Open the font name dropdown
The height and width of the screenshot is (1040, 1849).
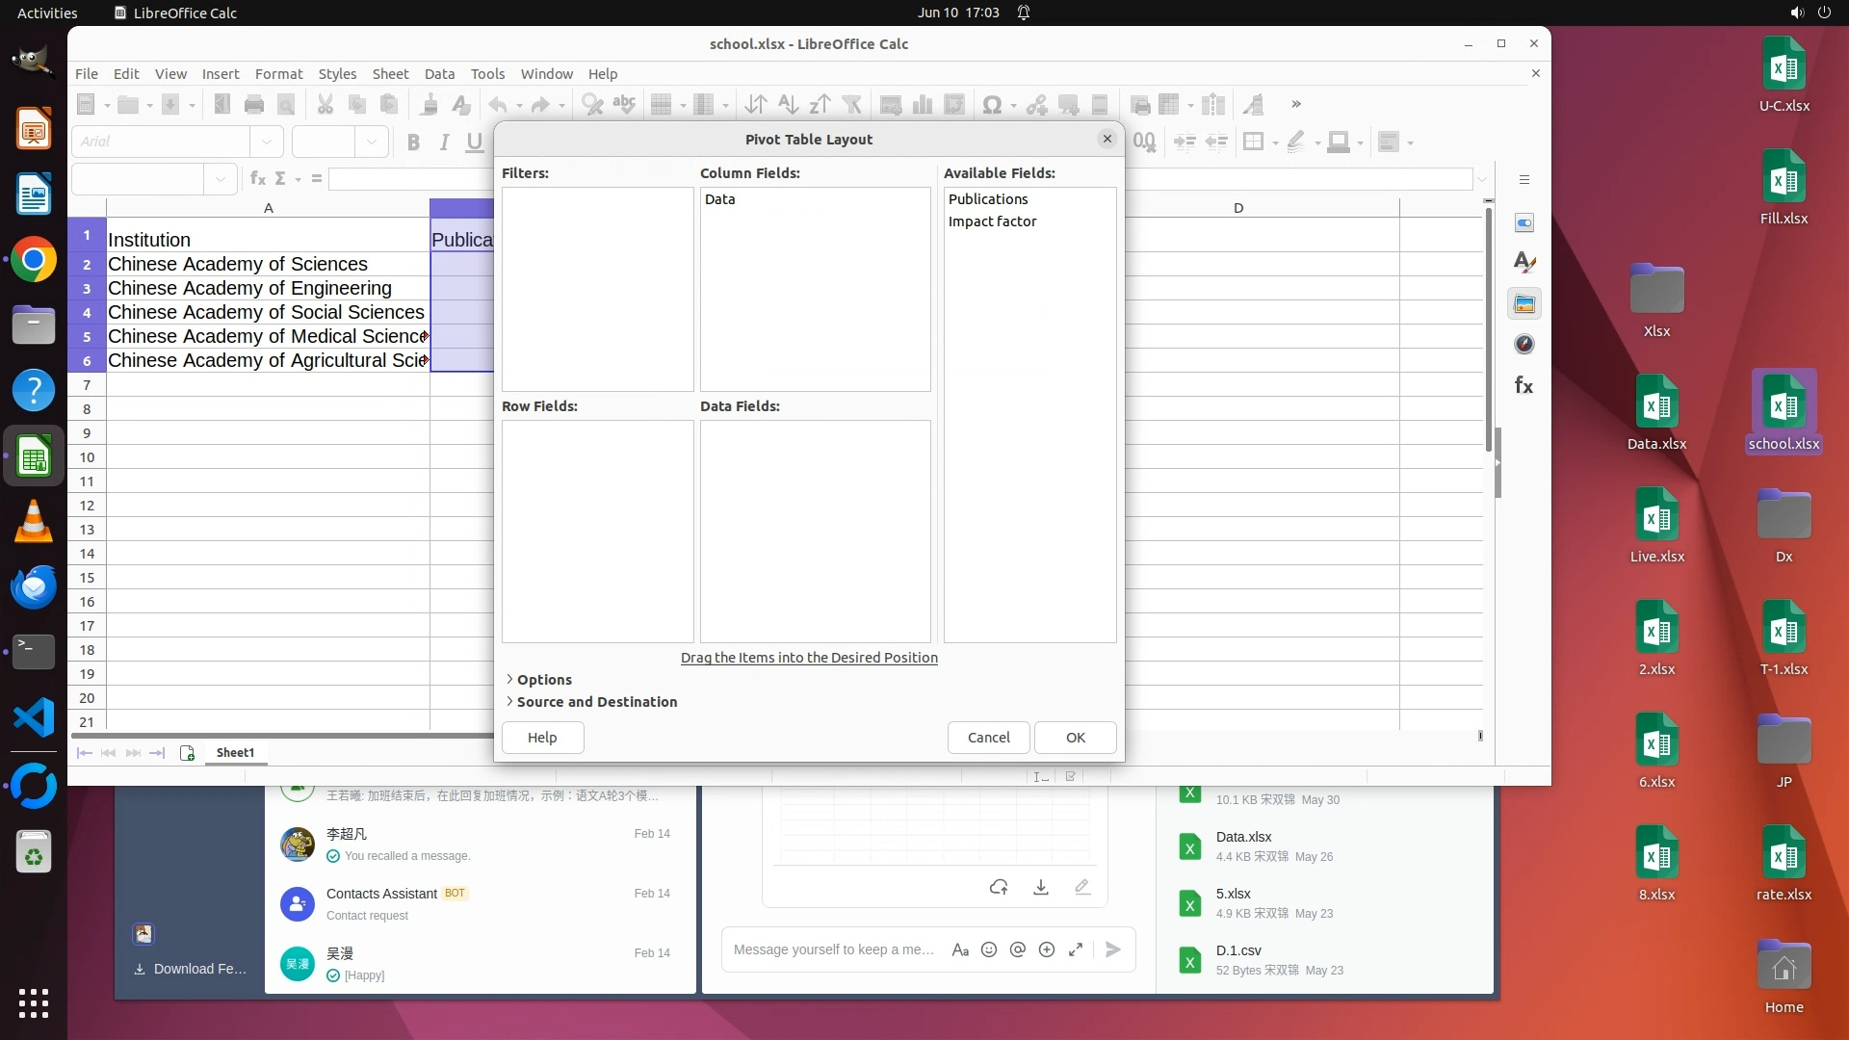tap(267, 142)
